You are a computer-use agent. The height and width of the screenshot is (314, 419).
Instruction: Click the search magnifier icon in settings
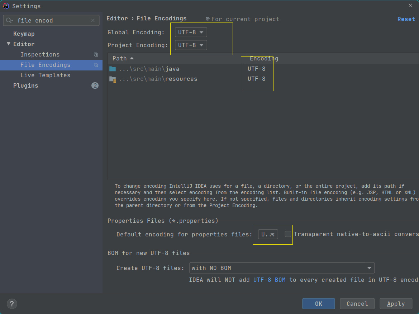(9, 20)
